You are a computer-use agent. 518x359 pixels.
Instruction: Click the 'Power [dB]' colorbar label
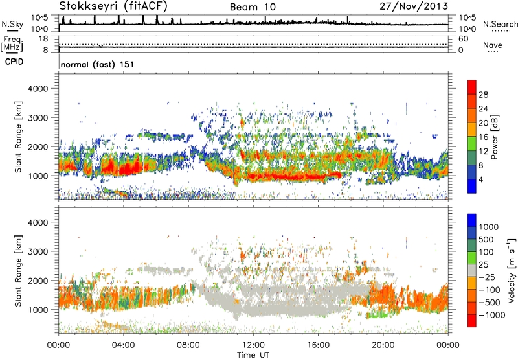(494, 137)
